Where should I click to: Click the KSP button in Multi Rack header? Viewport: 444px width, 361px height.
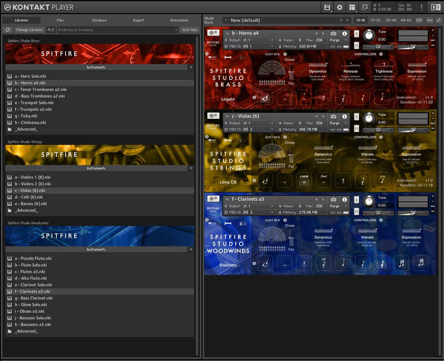419,20
